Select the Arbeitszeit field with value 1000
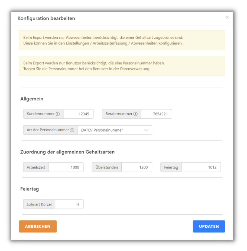The height and width of the screenshot is (251, 247). [66, 167]
